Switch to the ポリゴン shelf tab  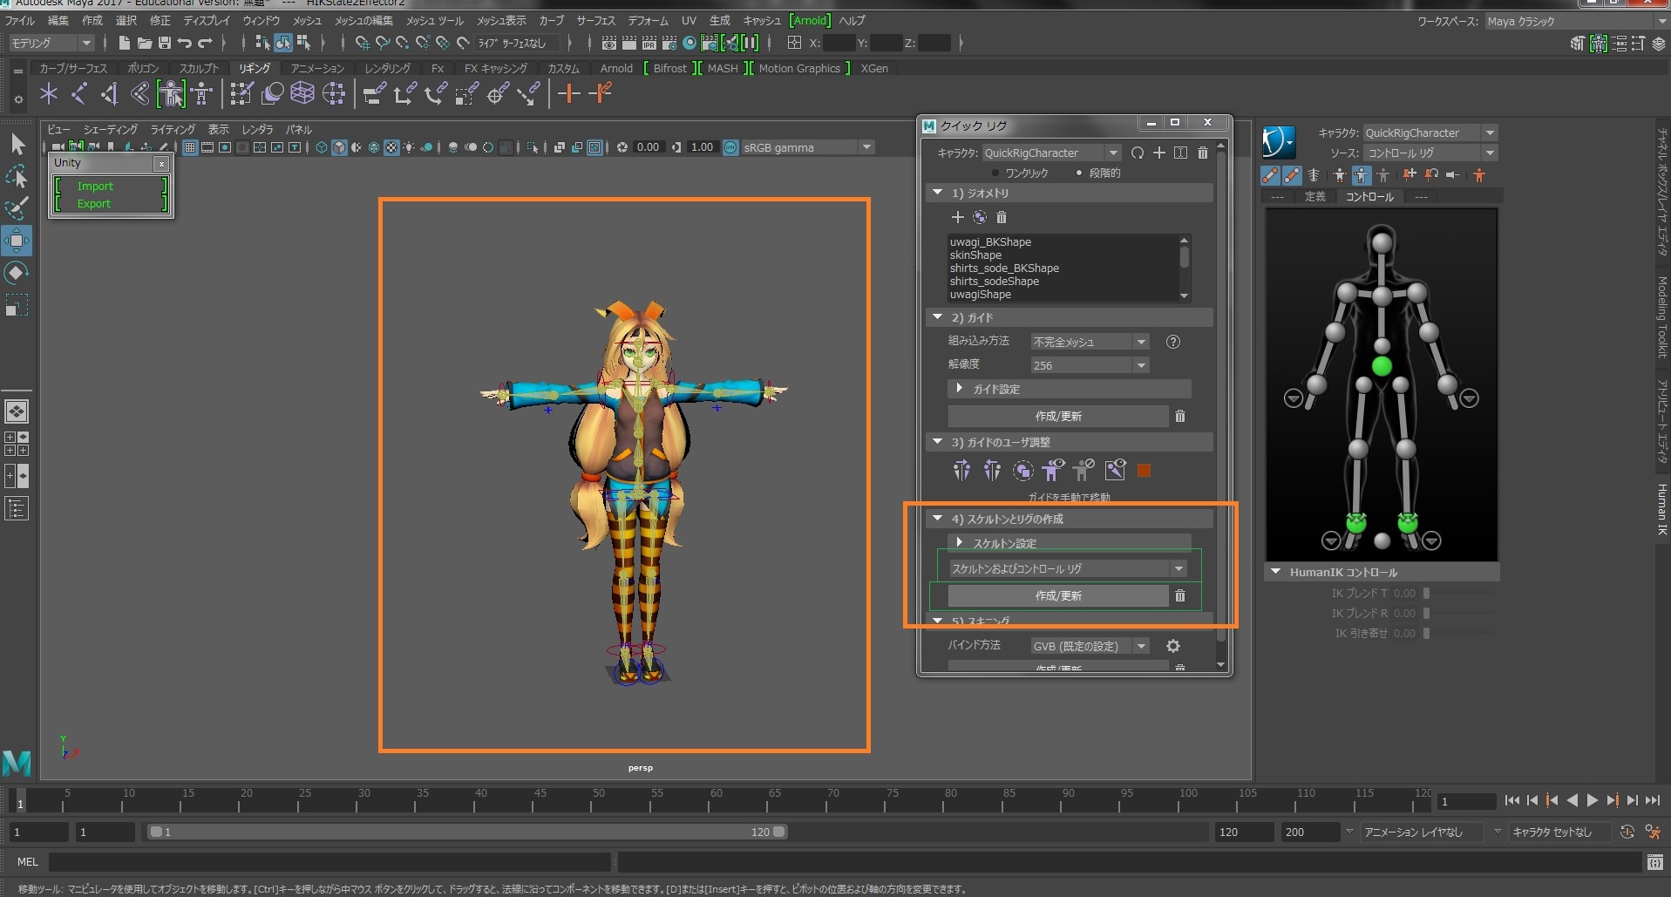click(143, 68)
